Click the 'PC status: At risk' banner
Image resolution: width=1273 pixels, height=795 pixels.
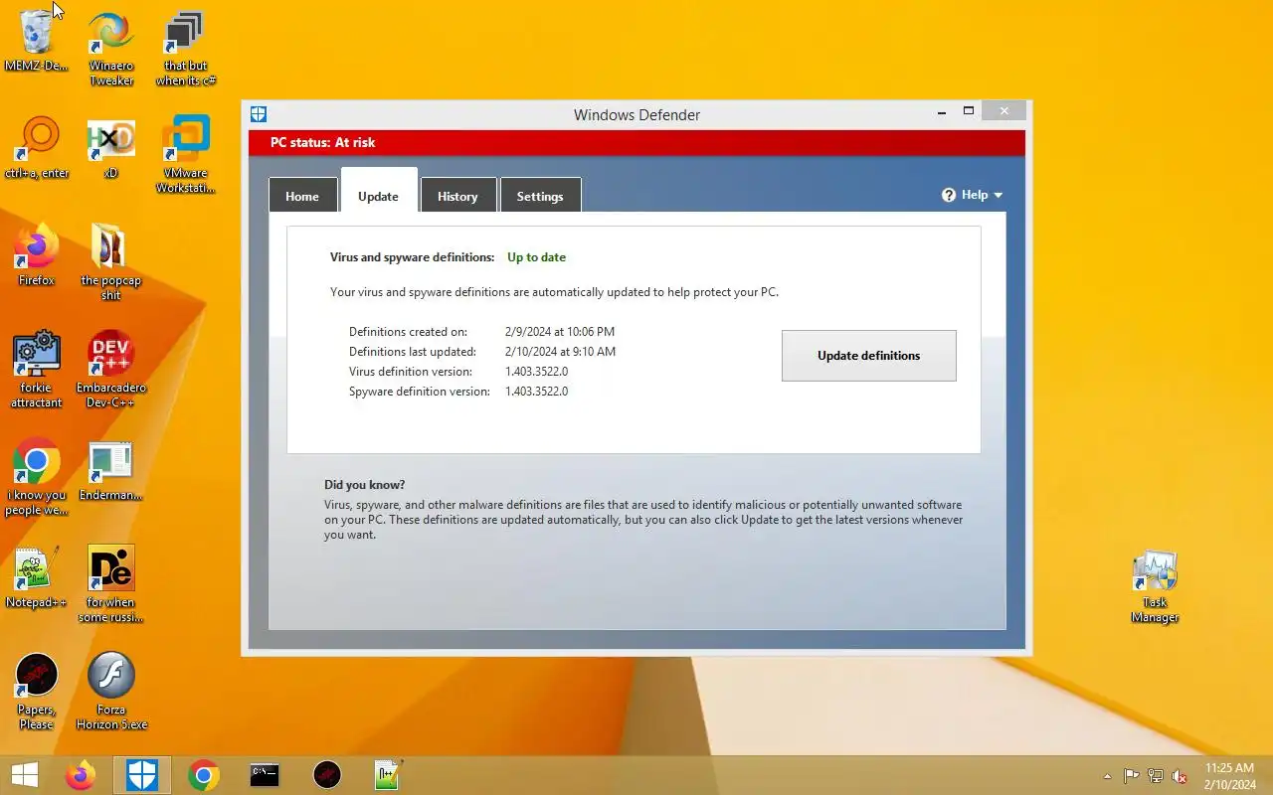(636, 143)
